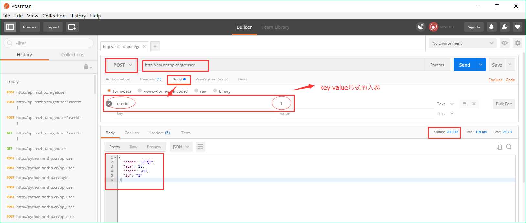
Task: Close the api.nnzhp.cn request tab
Action: 144,46
